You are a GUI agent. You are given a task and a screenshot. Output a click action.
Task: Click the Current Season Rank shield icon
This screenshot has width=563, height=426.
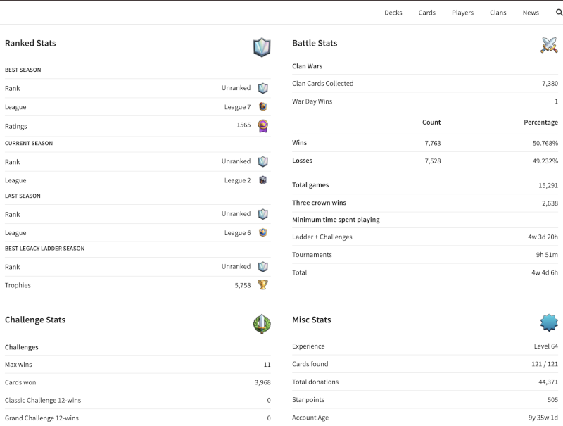point(263,162)
